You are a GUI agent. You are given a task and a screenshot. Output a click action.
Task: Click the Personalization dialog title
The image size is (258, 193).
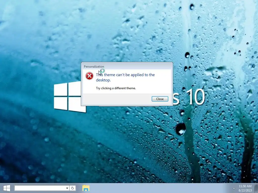point(94,66)
